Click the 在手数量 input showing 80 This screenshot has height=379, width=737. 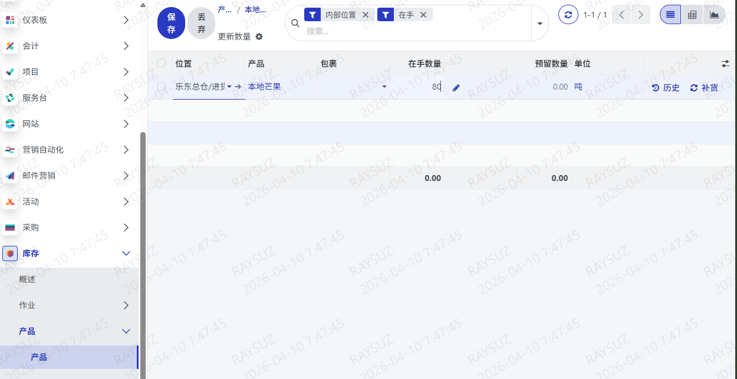(417, 87)
